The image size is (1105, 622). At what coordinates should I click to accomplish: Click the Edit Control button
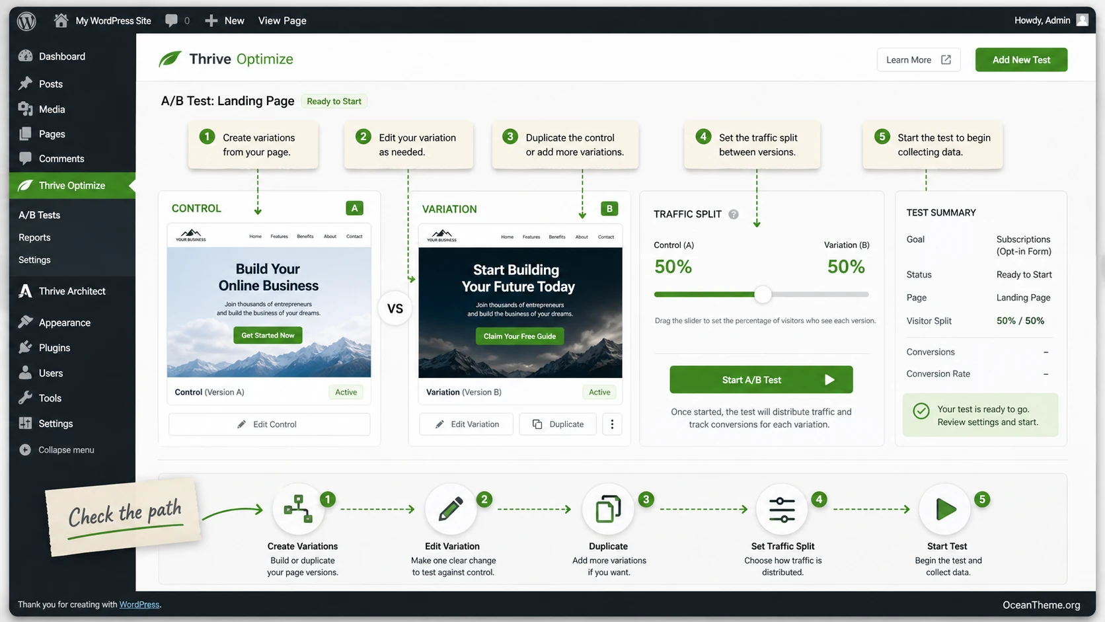(269, 424)
